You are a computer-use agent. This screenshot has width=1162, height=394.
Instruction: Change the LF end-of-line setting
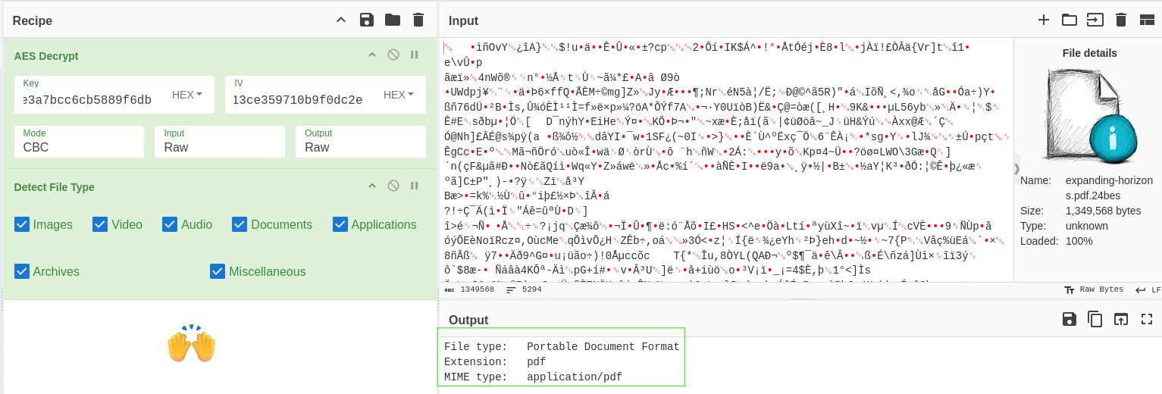(1148, 289)
